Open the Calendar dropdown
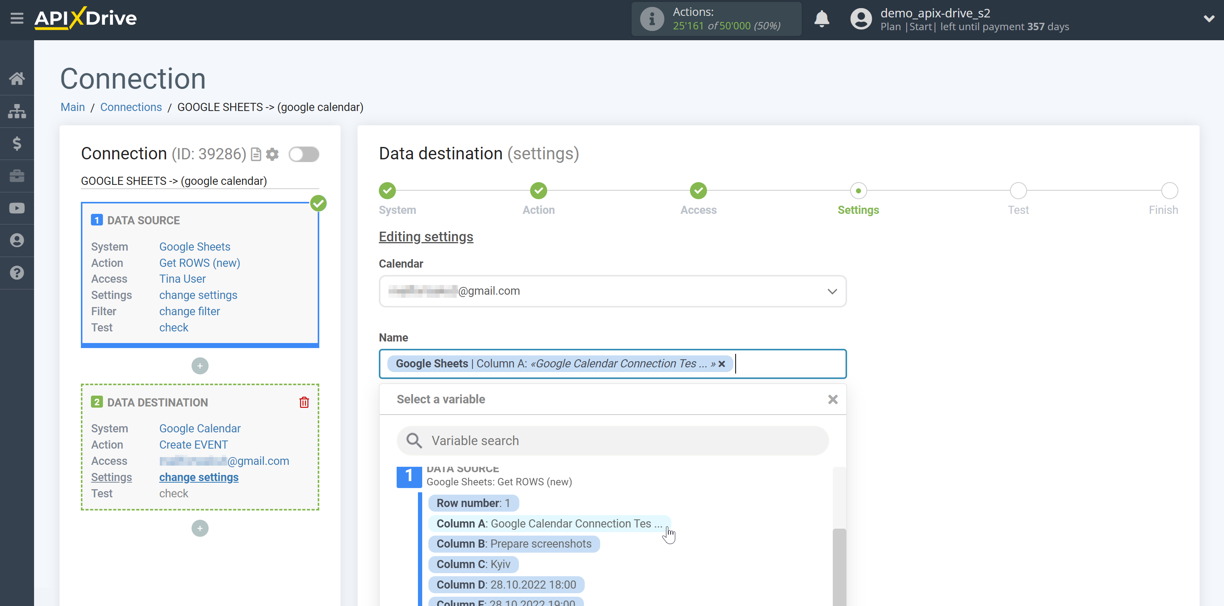 (x=613, y=291)
